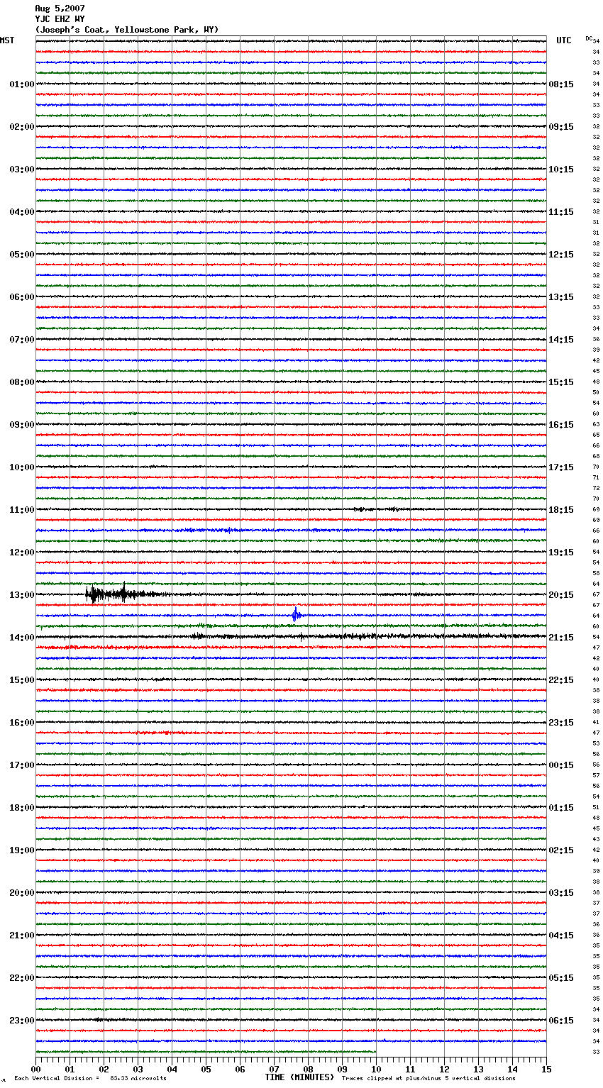Click the 08:00 MST time label
This screenshot has width=603, height=1088.
tap(22, 382)
